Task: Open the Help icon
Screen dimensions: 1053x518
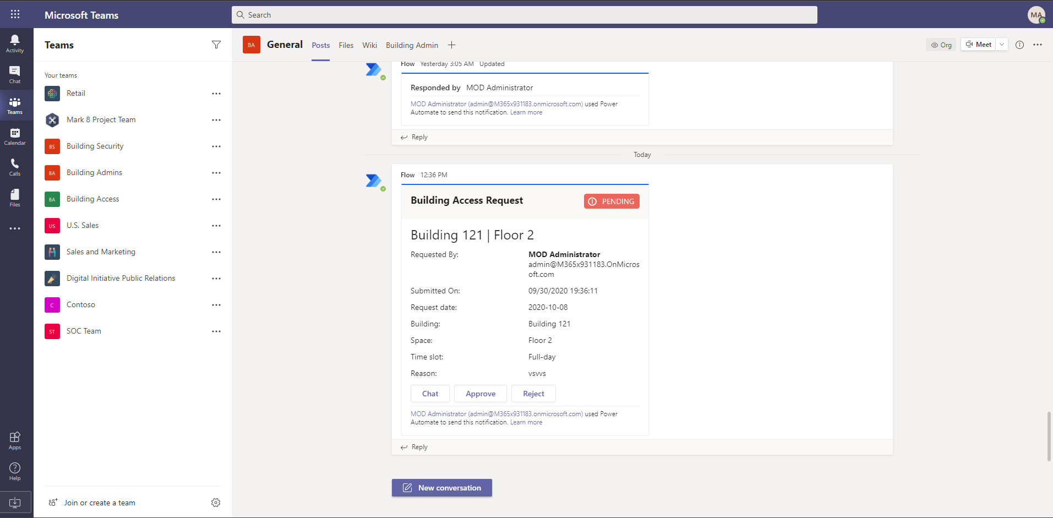Action: tap(15, 471)
